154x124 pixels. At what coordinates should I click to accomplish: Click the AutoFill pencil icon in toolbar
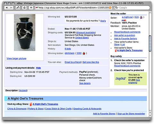[x=18, y=8]
